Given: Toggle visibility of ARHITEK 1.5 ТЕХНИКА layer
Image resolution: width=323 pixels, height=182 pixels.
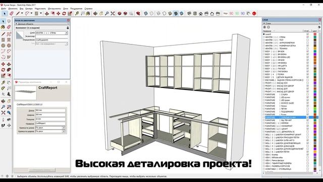Looking at the screenshot, I should point(307,49).
